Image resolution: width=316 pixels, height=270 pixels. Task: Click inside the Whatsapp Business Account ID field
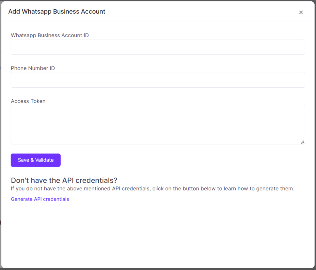158,47
